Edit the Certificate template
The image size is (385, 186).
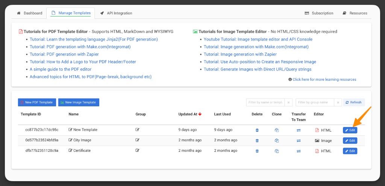350,151
